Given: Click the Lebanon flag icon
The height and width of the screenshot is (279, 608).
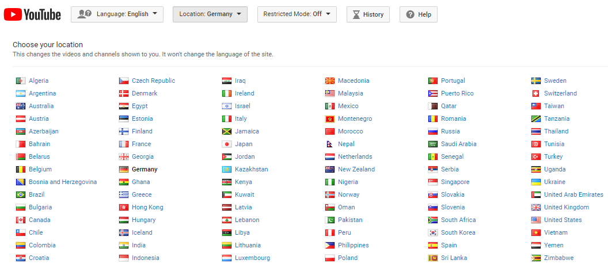Looking at the screenshot, I should coord(227,220).
